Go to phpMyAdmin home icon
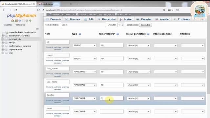Viewport: 210px width, 118px height. point(13,20)
